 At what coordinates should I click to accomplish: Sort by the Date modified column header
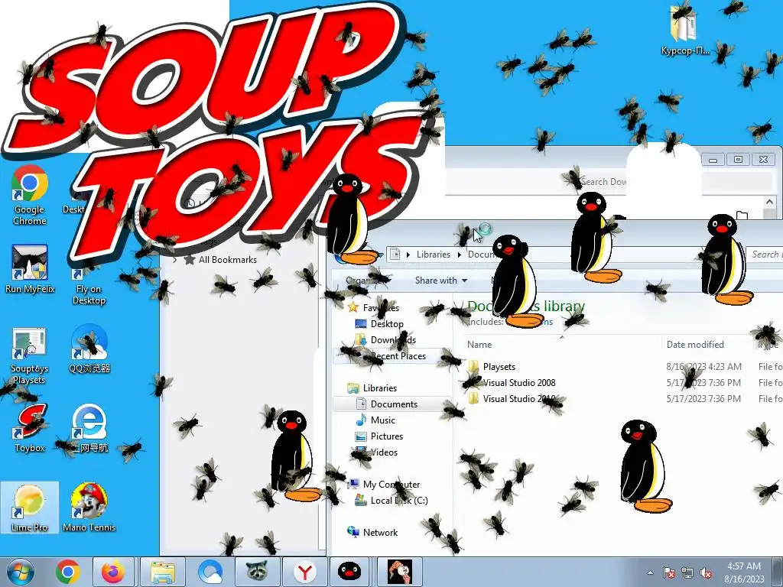pyautogui.click(x=695, y=345)
